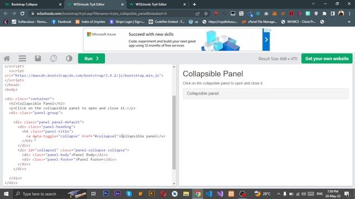Open the browser side panel
This screenshot has height=199, width=355.
pos(333,13)
